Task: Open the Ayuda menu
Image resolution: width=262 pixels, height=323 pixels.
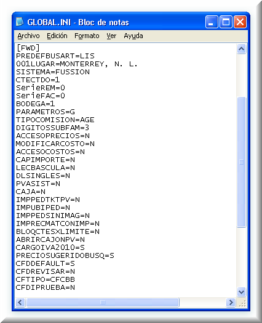Action: pos(133,36)
